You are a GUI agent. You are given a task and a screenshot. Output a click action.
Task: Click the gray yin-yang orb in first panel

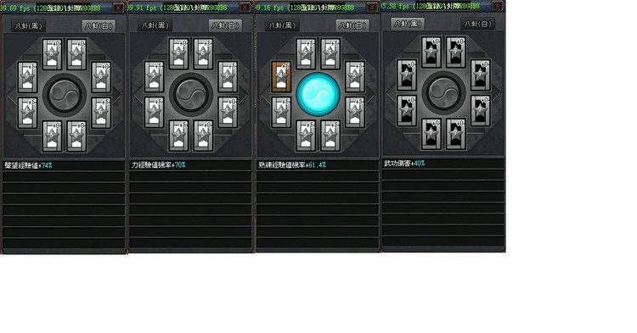[65, 95]
